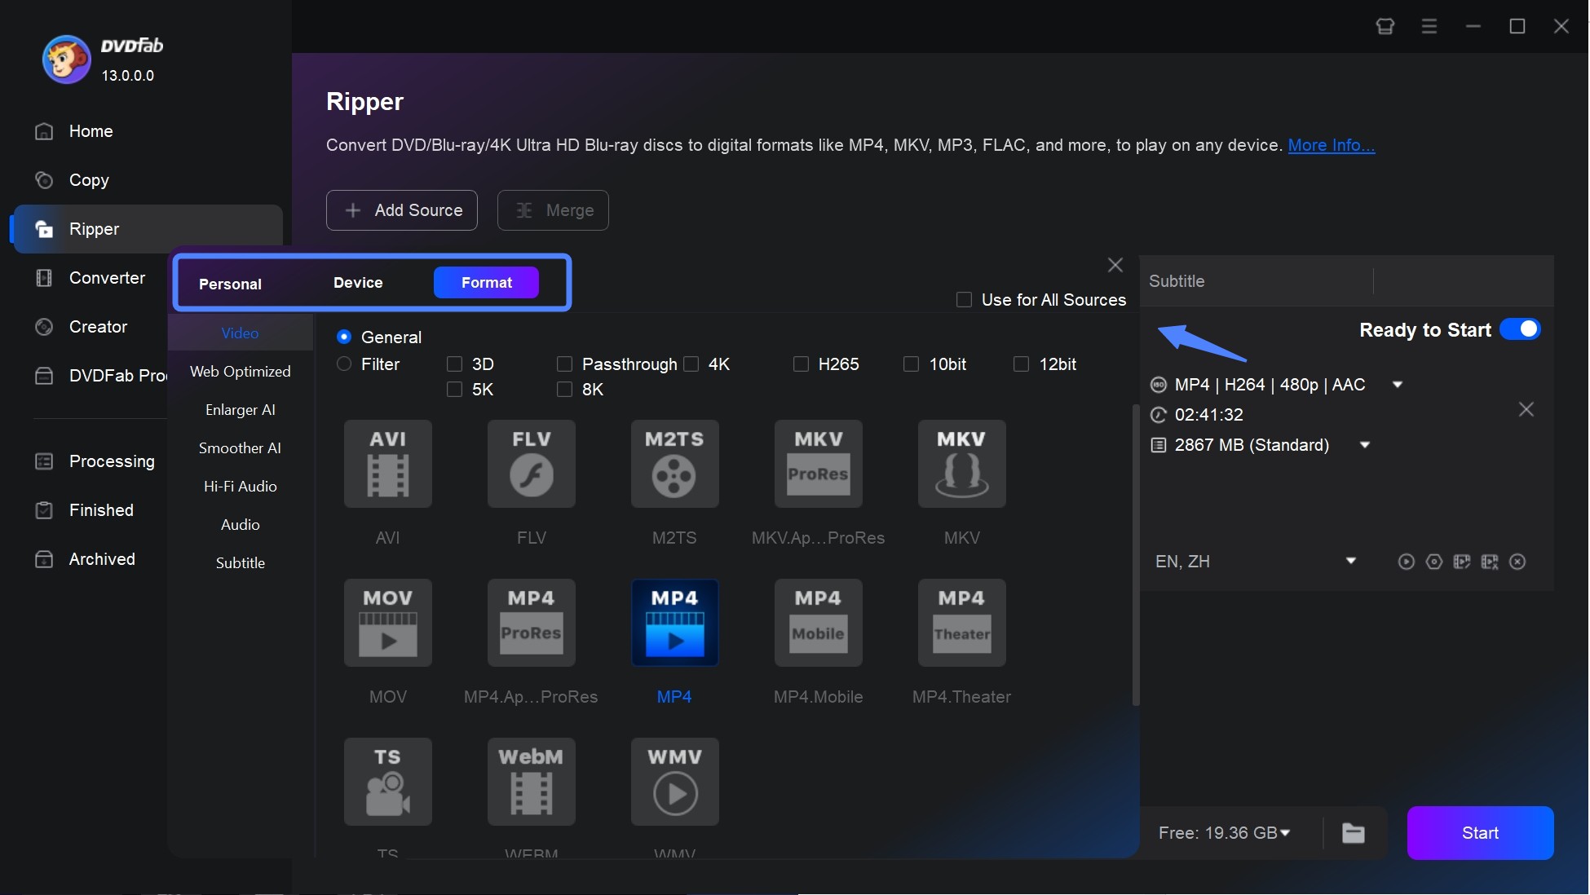Select the General radio button

tap(344, 336)
